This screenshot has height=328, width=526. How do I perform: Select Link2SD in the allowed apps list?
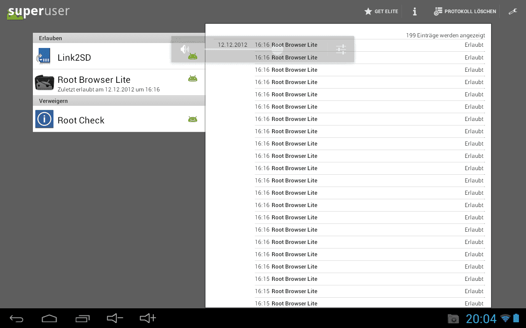(x=119, y=57)
